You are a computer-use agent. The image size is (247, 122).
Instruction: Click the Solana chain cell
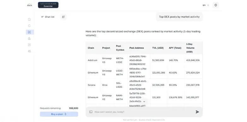(x=91, y=85)
